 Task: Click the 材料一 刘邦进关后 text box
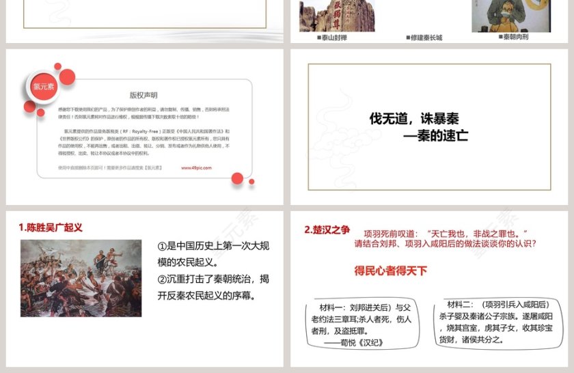tap(362, 325)
